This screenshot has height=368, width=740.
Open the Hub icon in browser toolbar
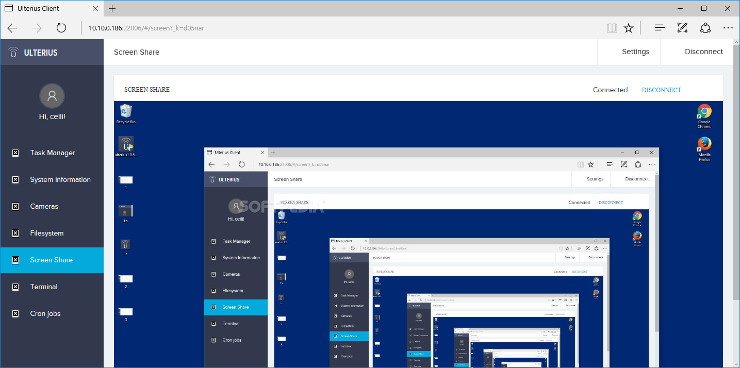point(660,28)
